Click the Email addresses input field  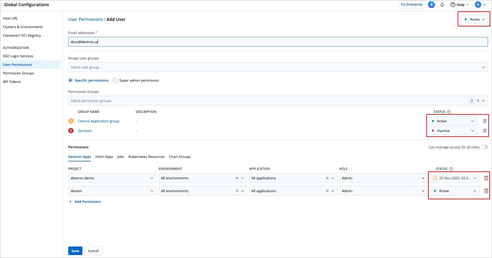click(x=278, y=42)
